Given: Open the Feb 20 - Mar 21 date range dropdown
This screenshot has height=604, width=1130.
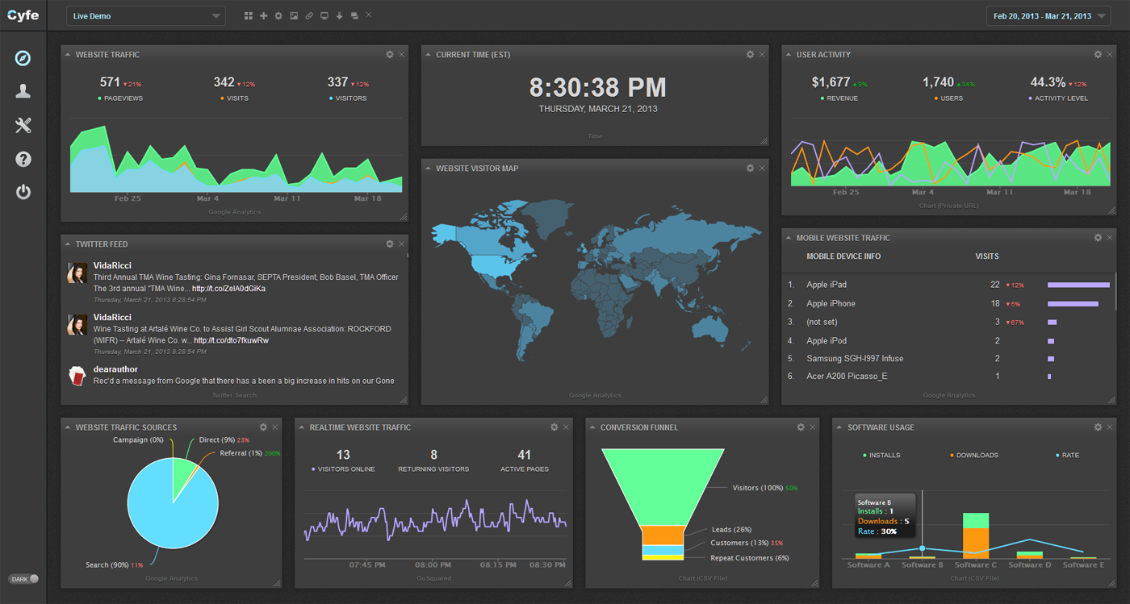Looking at the screenshot, I should pos(1048,16).
